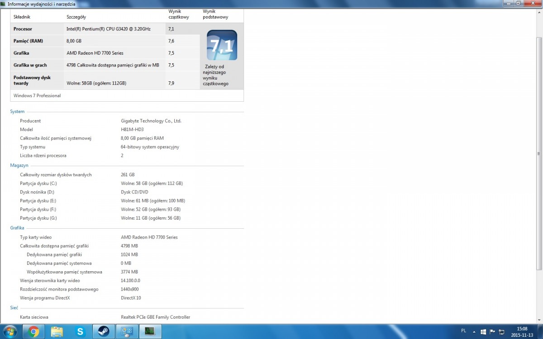This screenshot has height=339, width=543.
Task: Click '4798 Całkowita dostępna pamięci grafiki w MB'
Action: [113, 65]
